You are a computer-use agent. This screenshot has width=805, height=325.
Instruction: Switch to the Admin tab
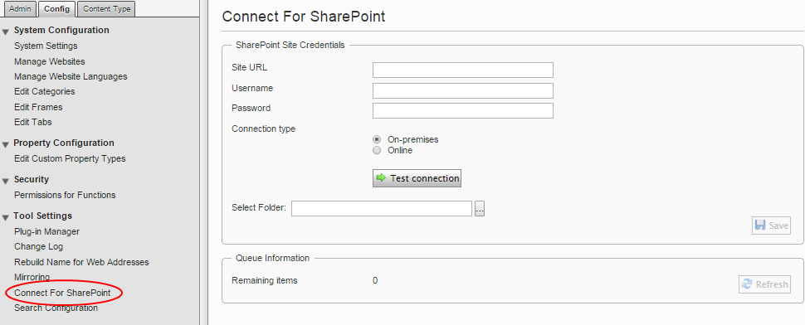20,9
